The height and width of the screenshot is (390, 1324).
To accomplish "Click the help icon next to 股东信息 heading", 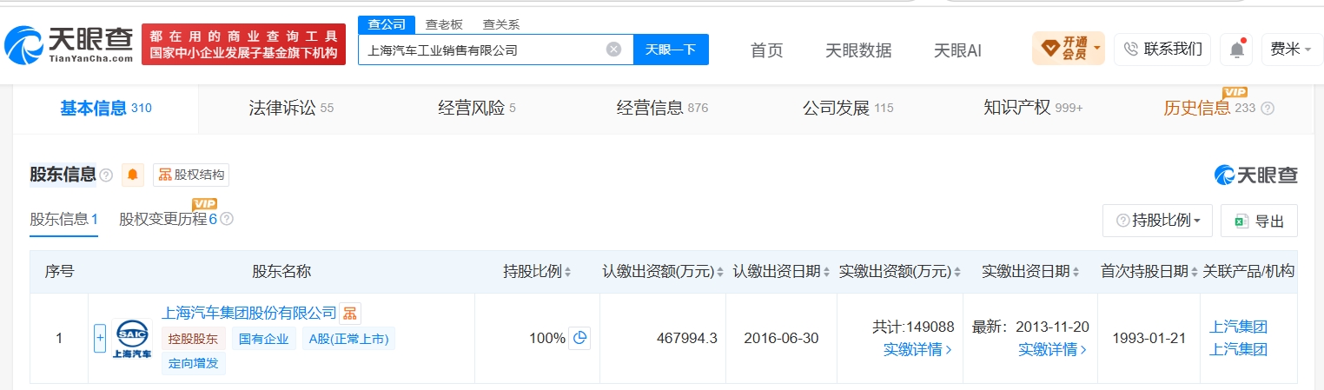I will (x=106, y=175).
